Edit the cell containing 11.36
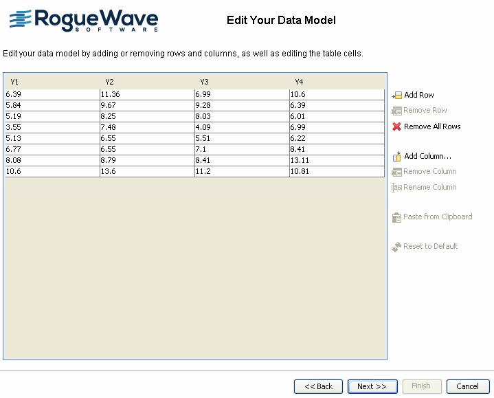The image size is (494, 398). pyautogui.click(x=146, y=94)
